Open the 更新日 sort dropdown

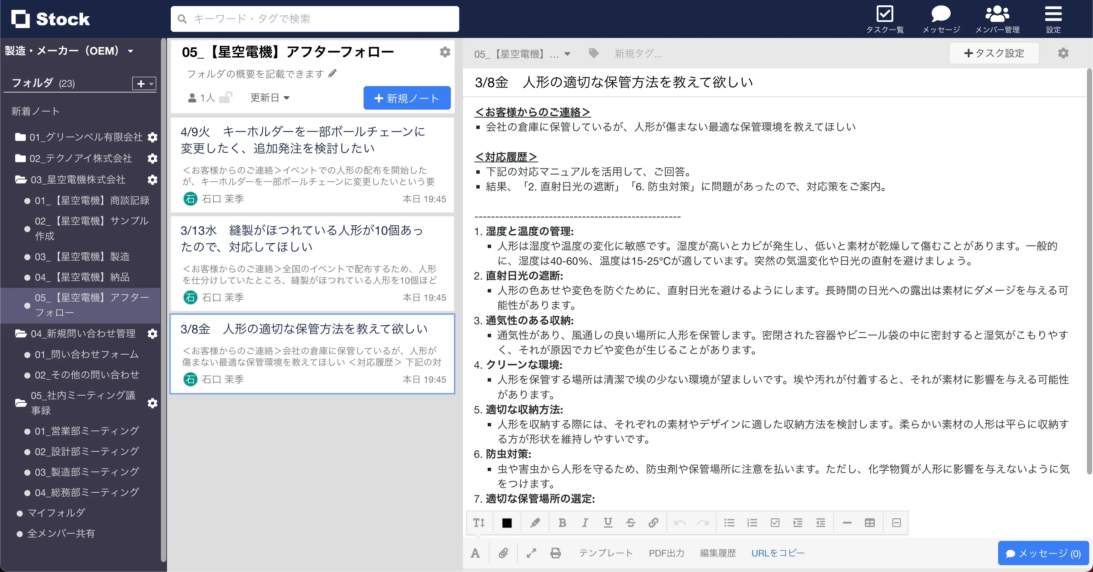point(269,97)
